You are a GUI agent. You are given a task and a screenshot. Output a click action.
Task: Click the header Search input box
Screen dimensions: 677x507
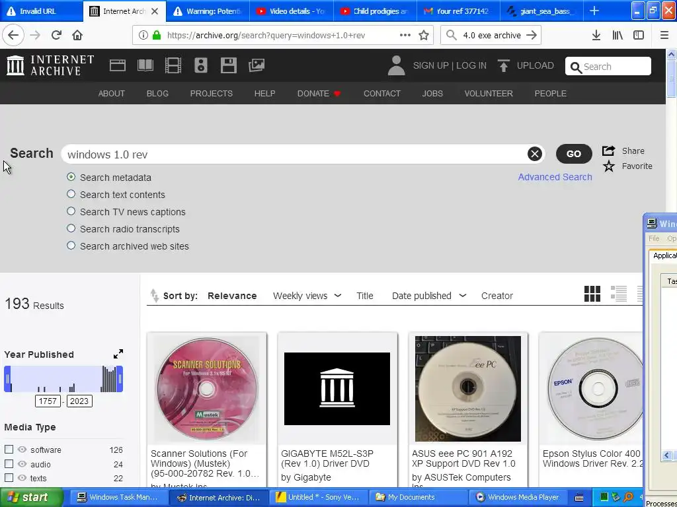608,67
